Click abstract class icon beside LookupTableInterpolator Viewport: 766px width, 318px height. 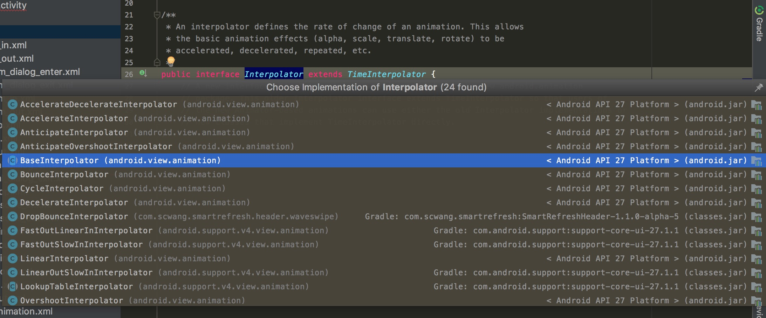(x=13, y=286)
